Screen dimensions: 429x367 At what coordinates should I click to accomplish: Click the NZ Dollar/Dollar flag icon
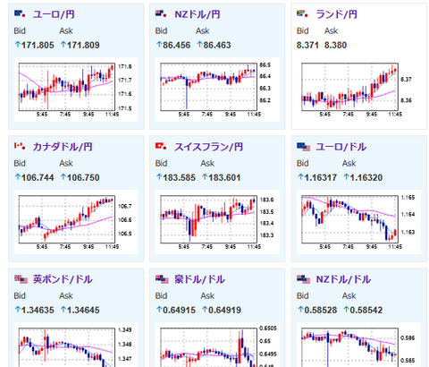click(x=303, y=279)
